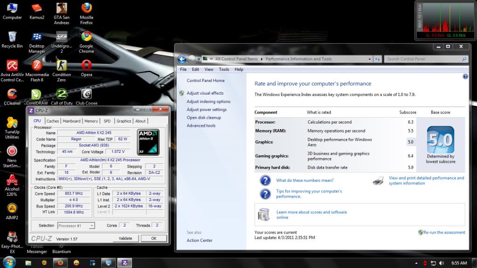The image size is (477, 268).
Task: Open the File menu
Action: [183, 69]
